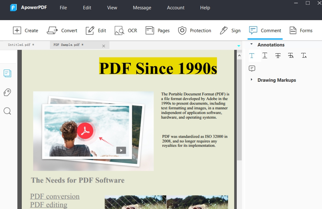The width and height of the screenshot is (322, 209).
Task: Select the highlight text annotation tool
Action: pyautogui.click(x=252, y=56)
